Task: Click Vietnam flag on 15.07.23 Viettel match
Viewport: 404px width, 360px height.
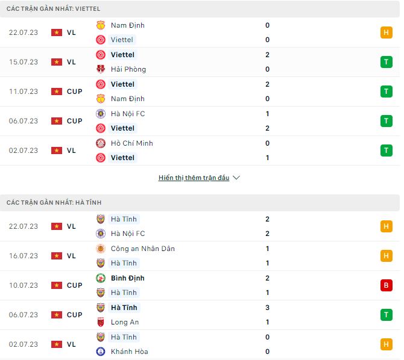Action: [57, 62]
